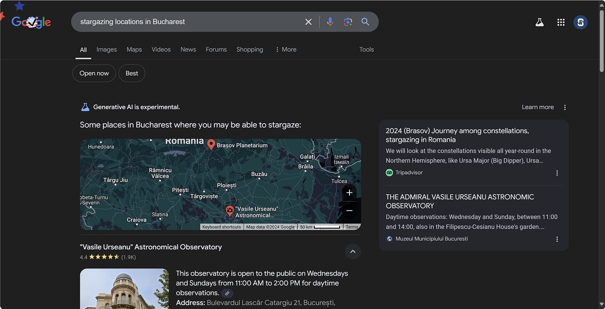Click the Vasile Urseanu map pin
The image size is (605, 309).
(229, 211)
